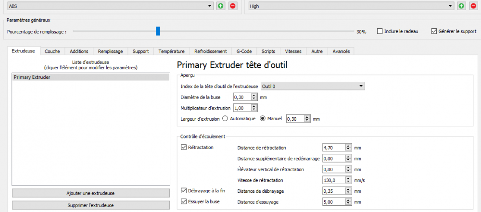
Task: Decrease retraction speed with spinner down arrow
Action: [x=348, y=182]
